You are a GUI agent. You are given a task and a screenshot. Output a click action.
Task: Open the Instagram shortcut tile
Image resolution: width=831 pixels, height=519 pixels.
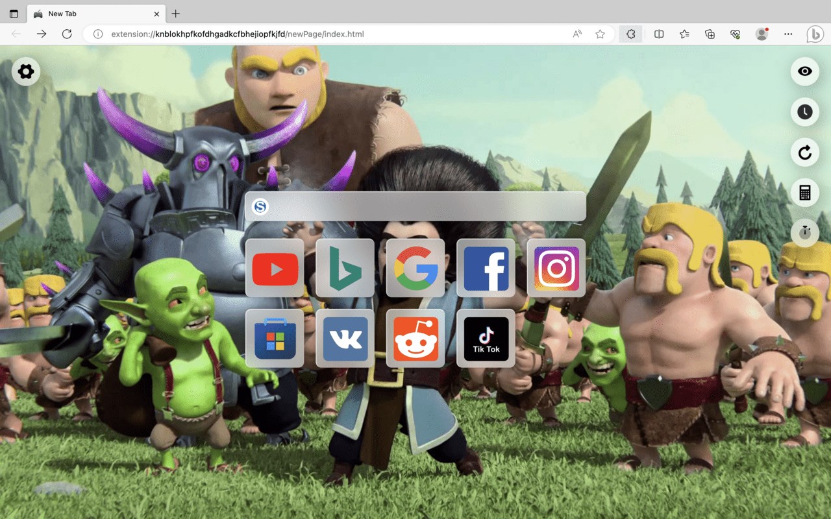tap(556, 268)
